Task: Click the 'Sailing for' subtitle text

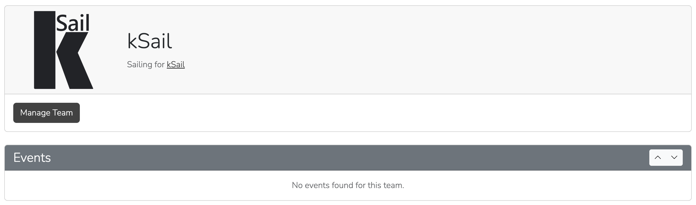Action: [146, 64]
